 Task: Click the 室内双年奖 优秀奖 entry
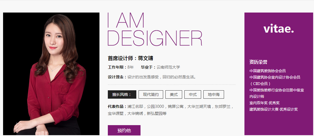[x=265, y=103]
